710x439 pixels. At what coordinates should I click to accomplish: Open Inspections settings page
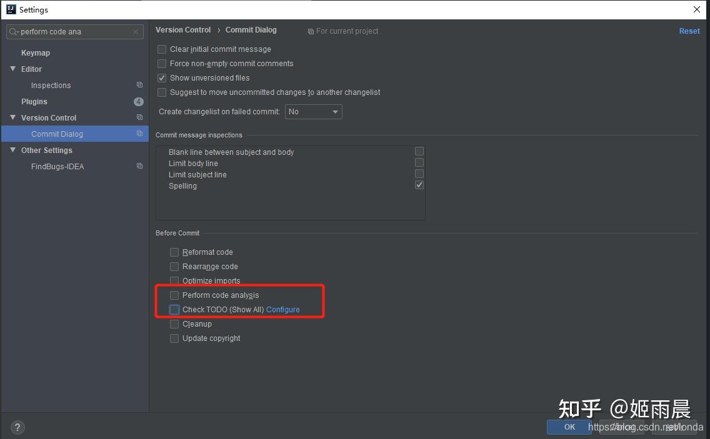51,86
